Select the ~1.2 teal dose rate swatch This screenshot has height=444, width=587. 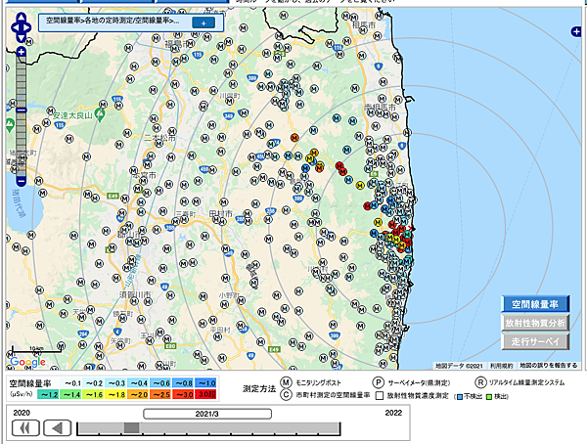pos(48,394)
